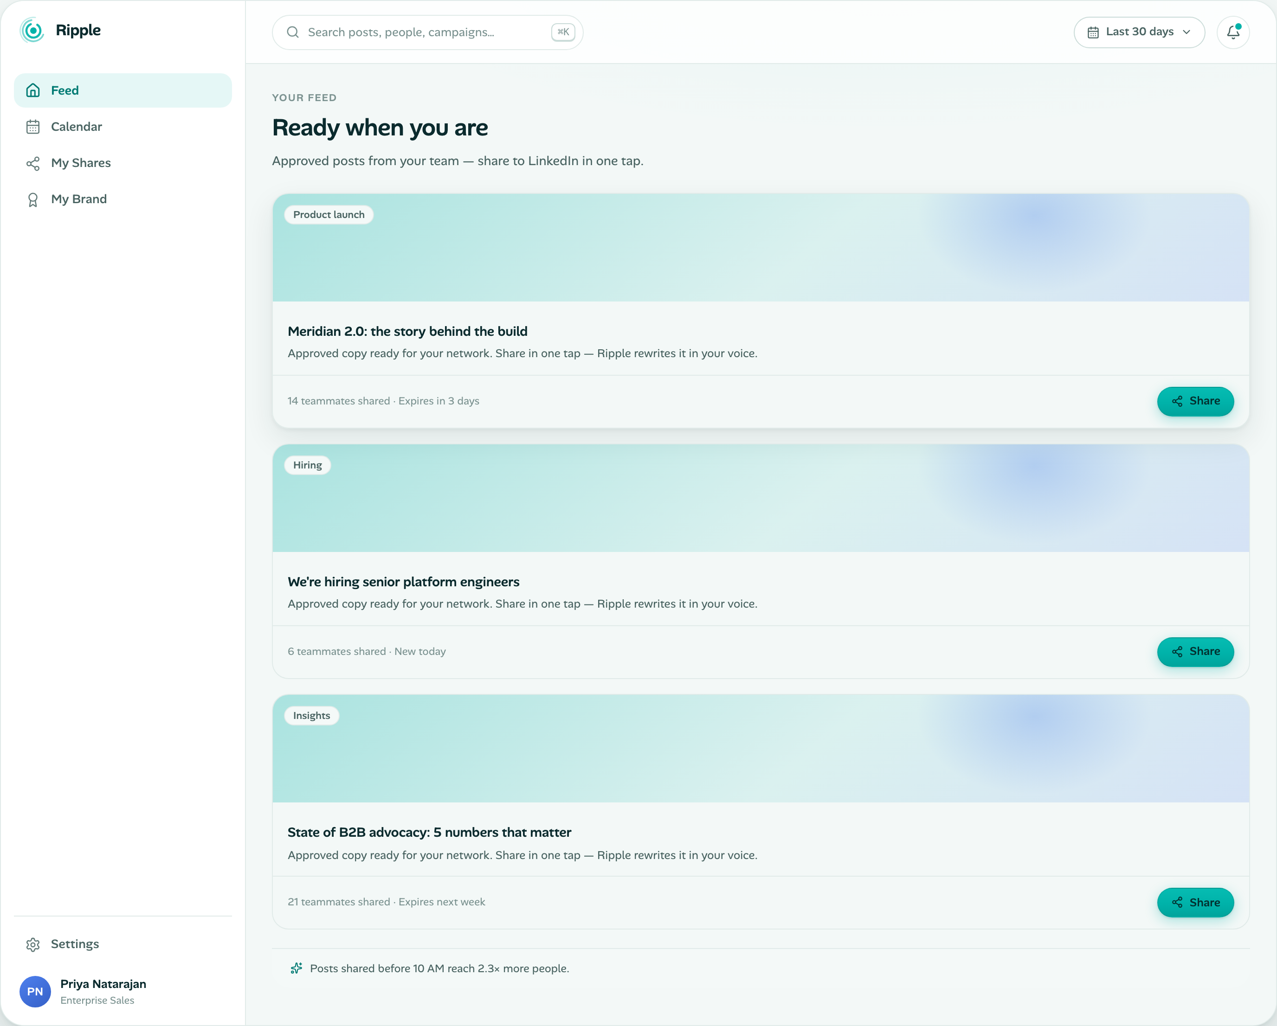Share the hiring senior platform engineers post

1195,652
